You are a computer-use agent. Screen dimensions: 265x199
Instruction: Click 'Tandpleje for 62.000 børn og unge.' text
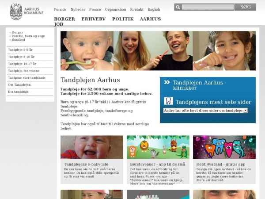pyautogui.click(x=95, y=89)
